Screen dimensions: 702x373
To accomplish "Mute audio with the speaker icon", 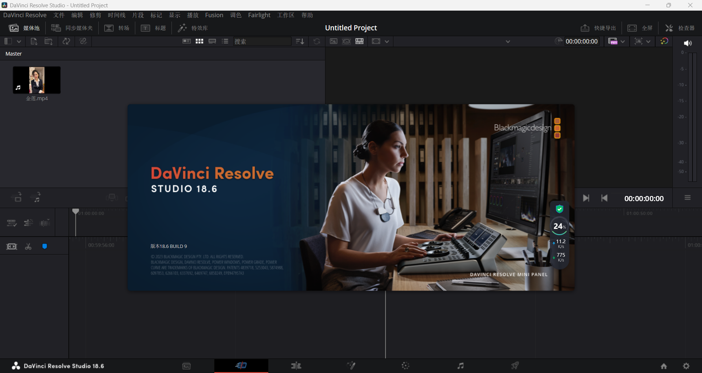I will point(688,43).
